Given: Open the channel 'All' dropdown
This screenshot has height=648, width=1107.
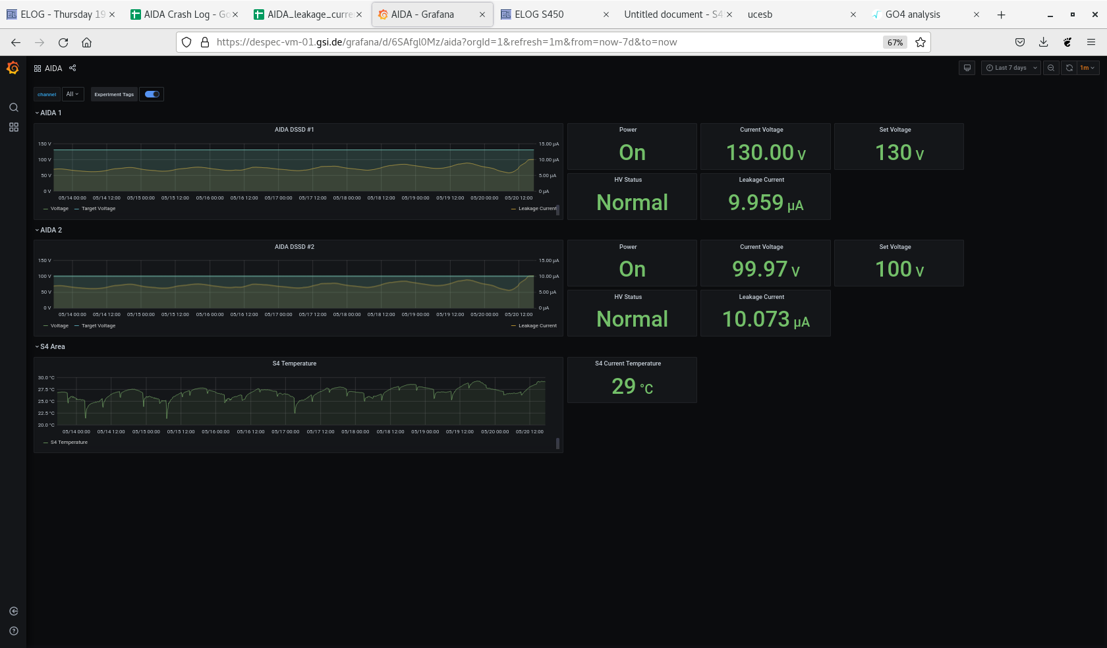Looking at the screenshot, I should coord(72,94).
